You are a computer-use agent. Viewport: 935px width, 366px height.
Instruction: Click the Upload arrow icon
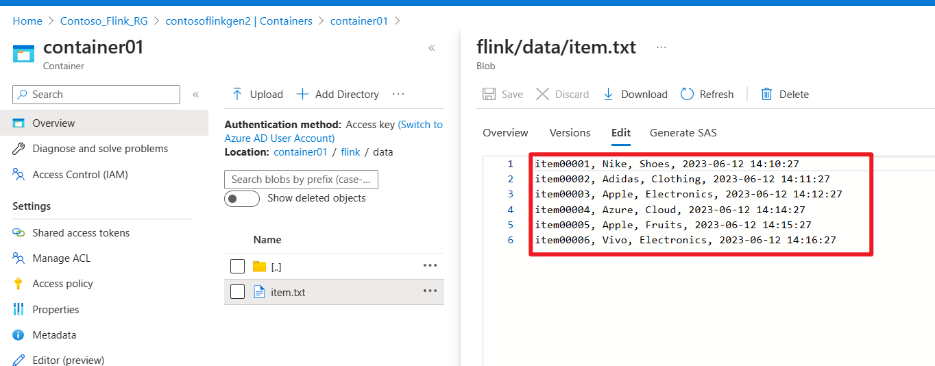(237, 95)
